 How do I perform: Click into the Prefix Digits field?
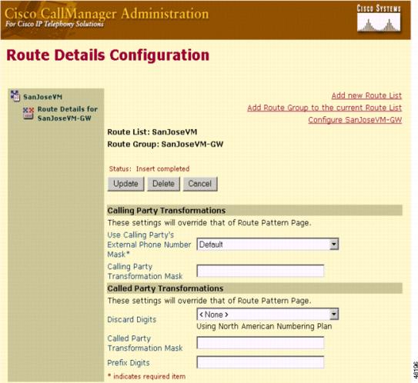point(260,362)
